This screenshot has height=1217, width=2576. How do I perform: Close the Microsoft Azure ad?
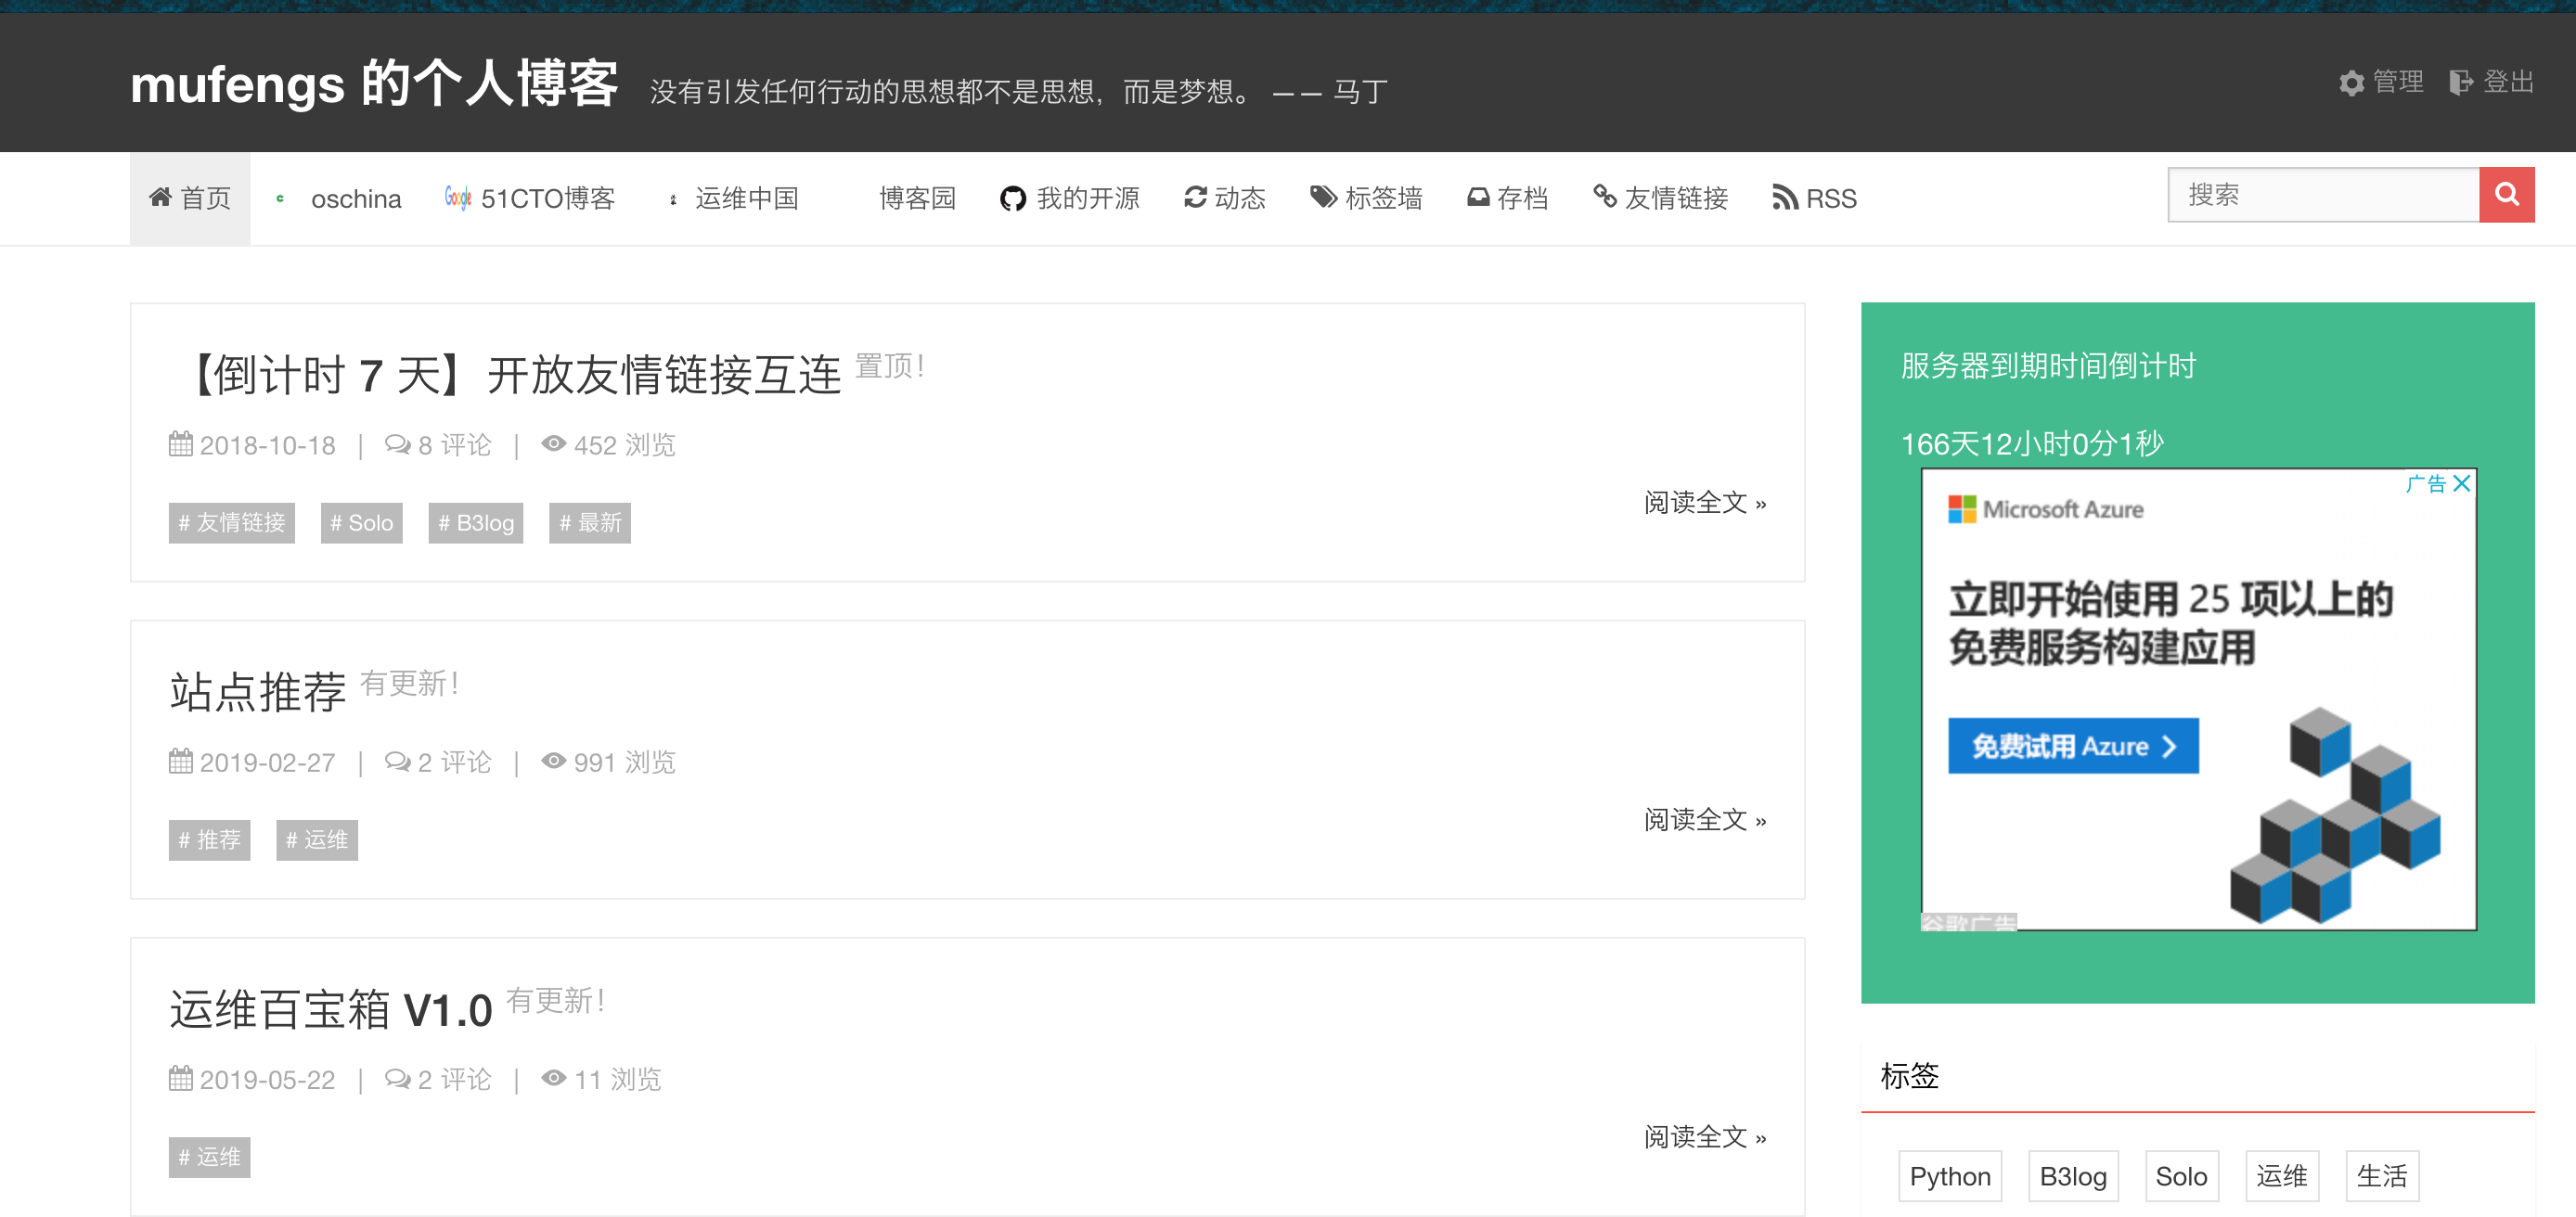click(x=2462, y=484)
